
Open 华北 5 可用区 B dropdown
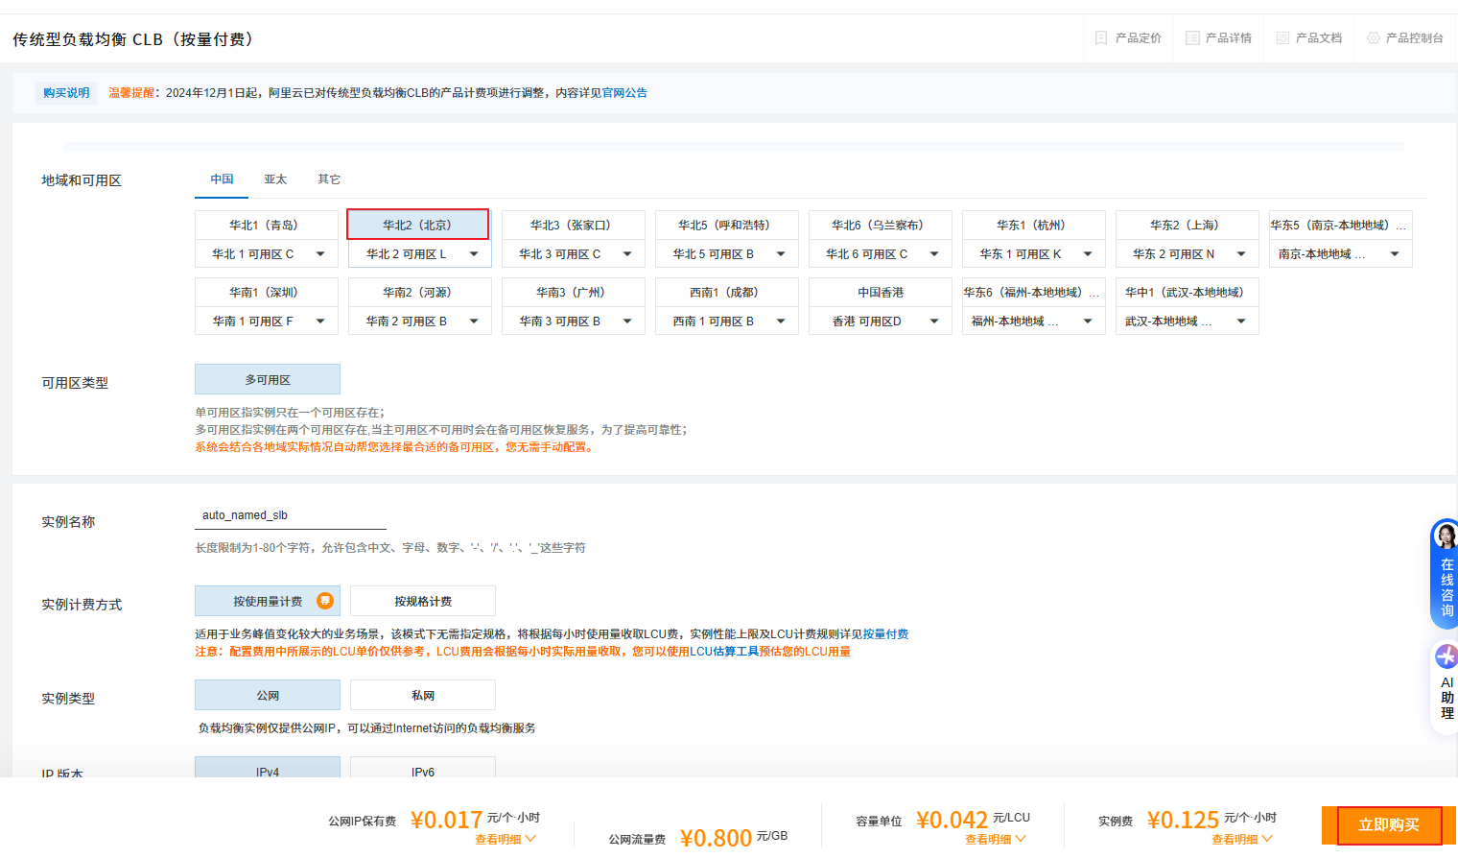727,253
